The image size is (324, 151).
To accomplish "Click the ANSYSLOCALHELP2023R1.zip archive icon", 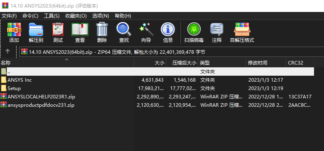I will [x=4, y=96].
